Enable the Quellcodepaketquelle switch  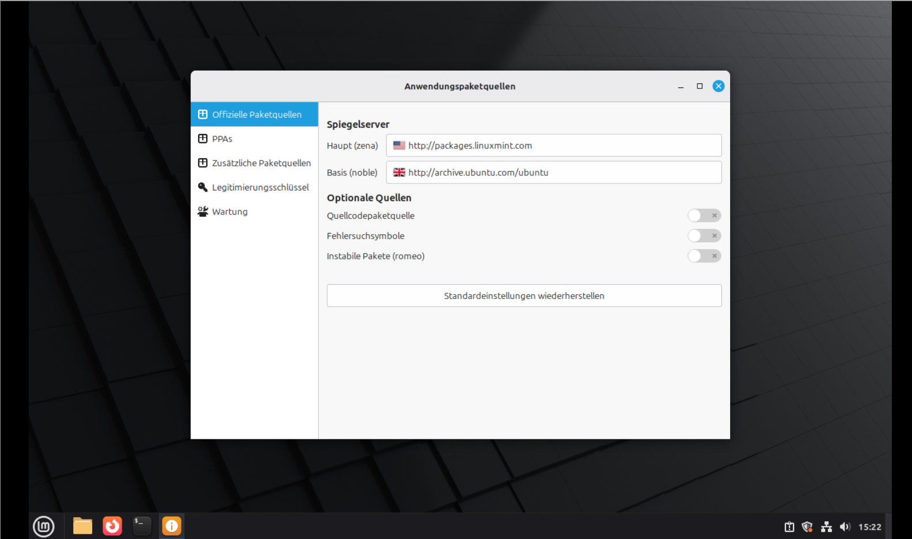tap(704, 216)
